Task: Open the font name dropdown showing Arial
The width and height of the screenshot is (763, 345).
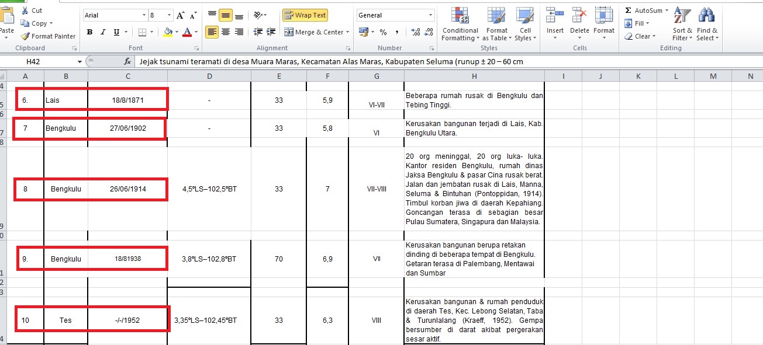Action: [144, 15]
